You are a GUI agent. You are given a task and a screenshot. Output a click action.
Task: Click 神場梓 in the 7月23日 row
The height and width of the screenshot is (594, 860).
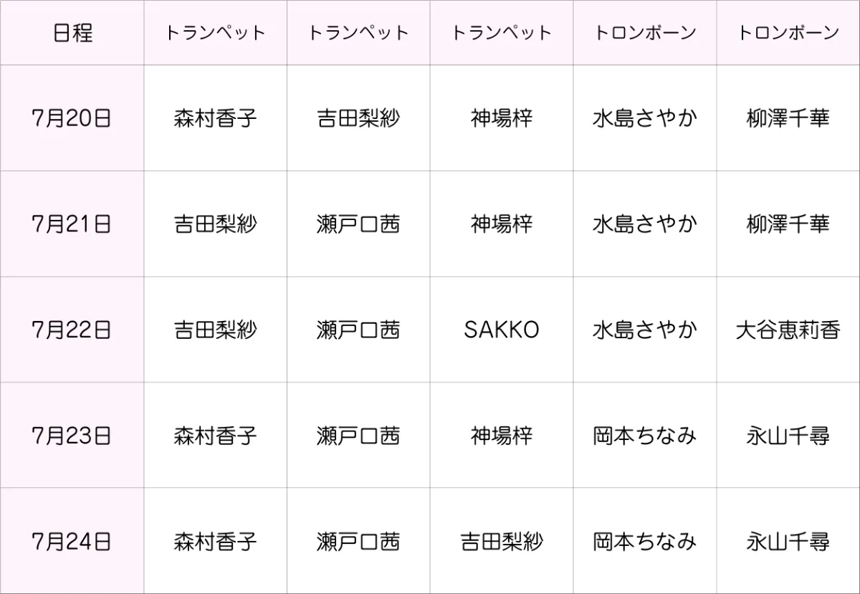click(502, 436)
